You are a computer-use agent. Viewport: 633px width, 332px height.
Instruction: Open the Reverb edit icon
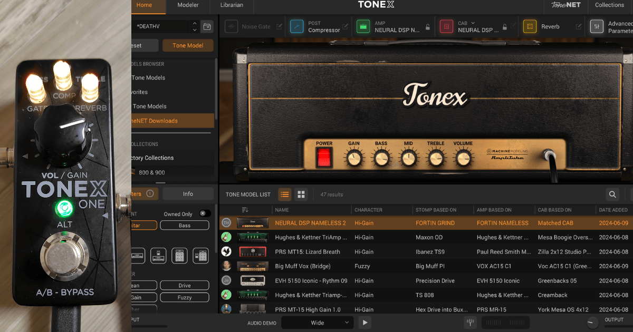click(x=579, y=26)
